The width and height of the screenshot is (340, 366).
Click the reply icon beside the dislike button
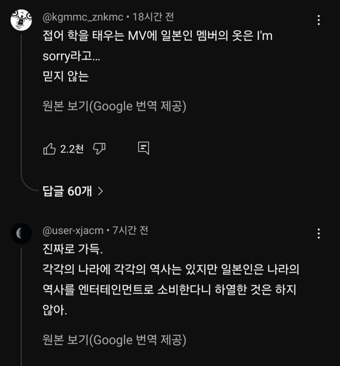(143, 148)
